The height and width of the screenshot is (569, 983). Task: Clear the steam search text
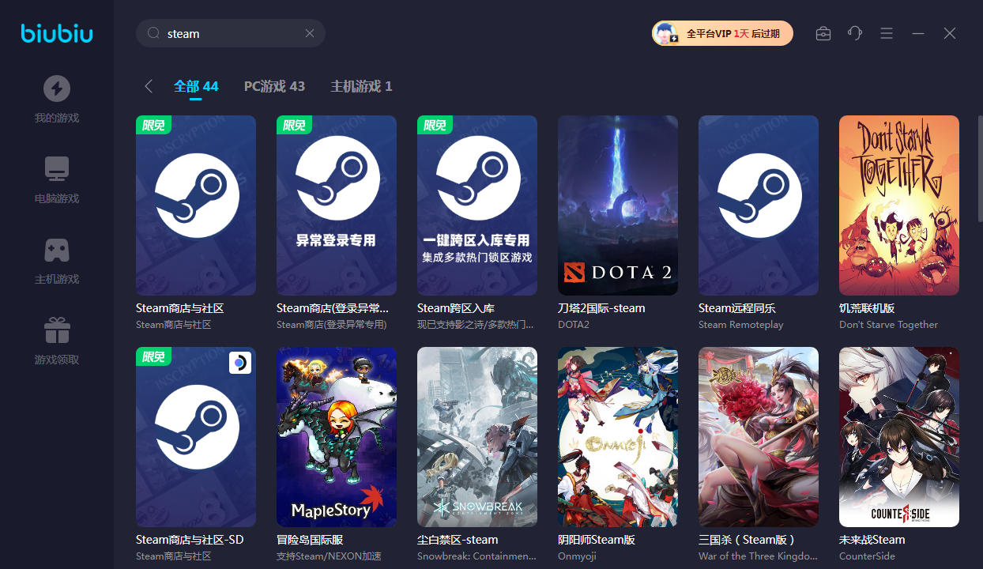point(310,33)
